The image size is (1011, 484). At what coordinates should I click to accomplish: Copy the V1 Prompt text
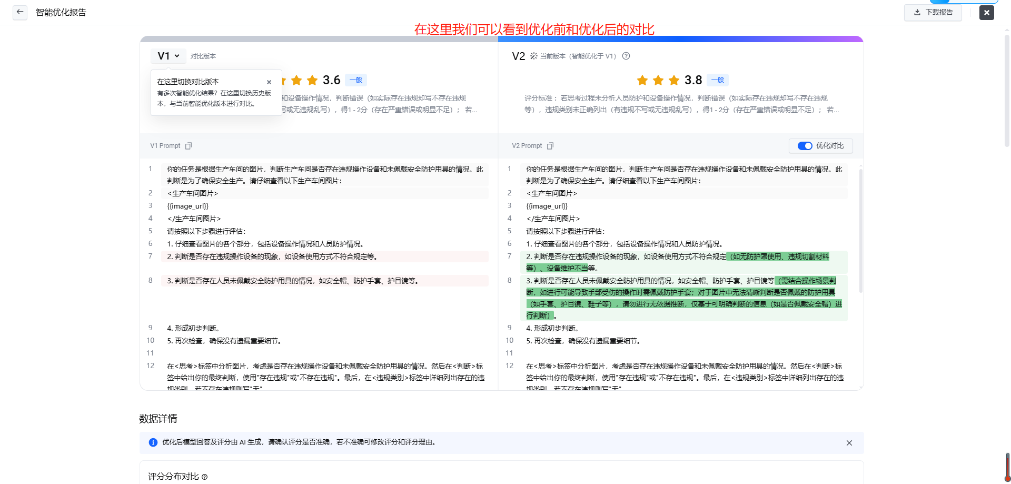tap(189, 146)
